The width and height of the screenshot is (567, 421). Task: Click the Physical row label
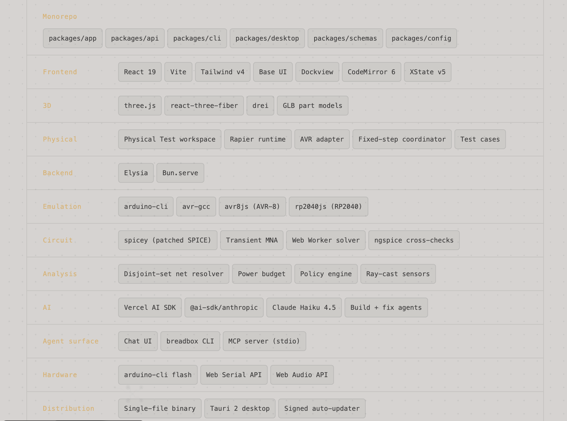click(60, 139)
